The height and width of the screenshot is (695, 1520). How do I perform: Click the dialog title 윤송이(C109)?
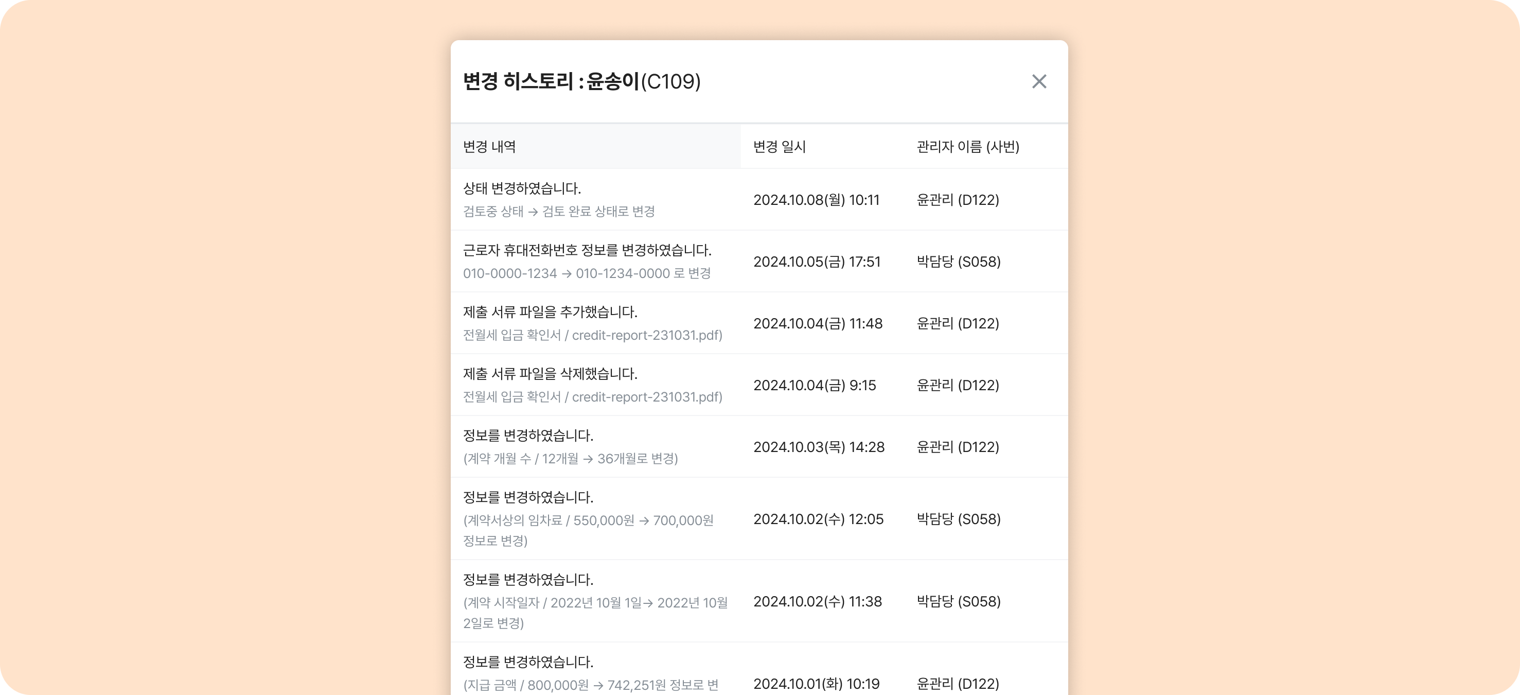643,81
